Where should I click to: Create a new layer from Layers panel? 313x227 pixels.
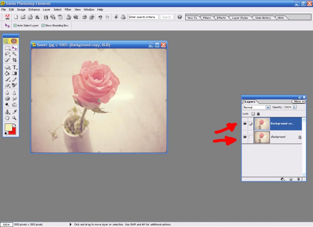(x=291, y=179)
